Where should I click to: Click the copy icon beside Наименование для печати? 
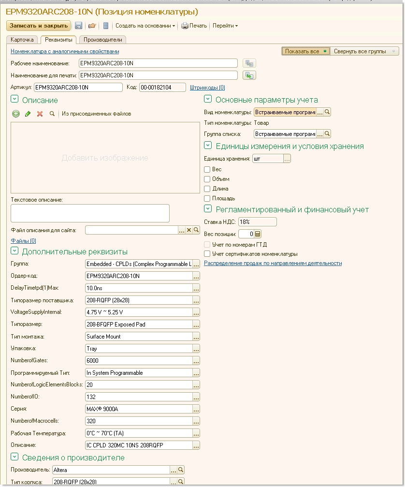click(x=249, y=75)
